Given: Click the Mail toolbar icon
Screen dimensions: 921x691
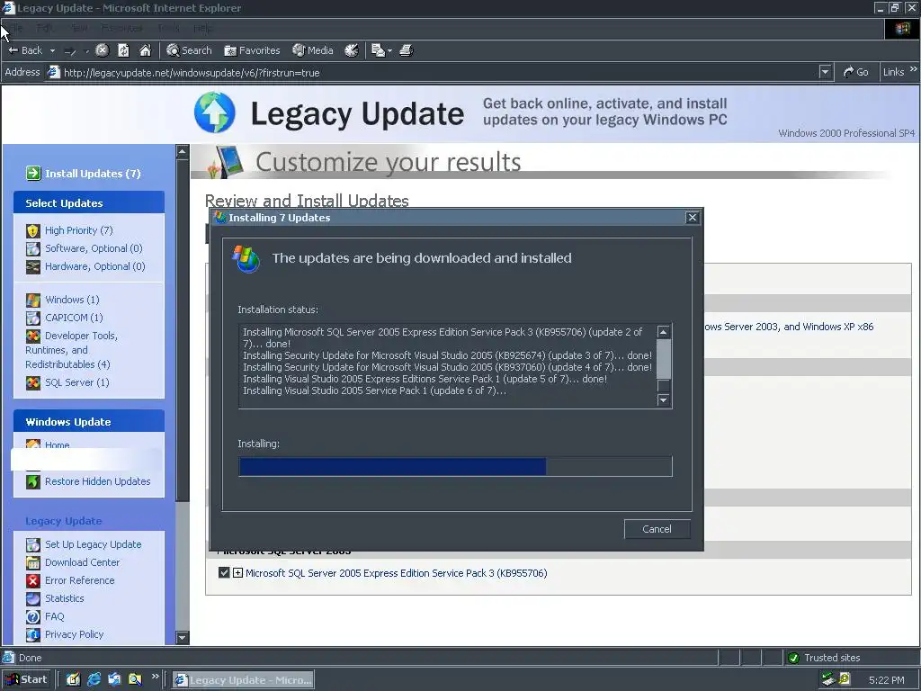Looking at the screenshot, I should pos(378,50).
